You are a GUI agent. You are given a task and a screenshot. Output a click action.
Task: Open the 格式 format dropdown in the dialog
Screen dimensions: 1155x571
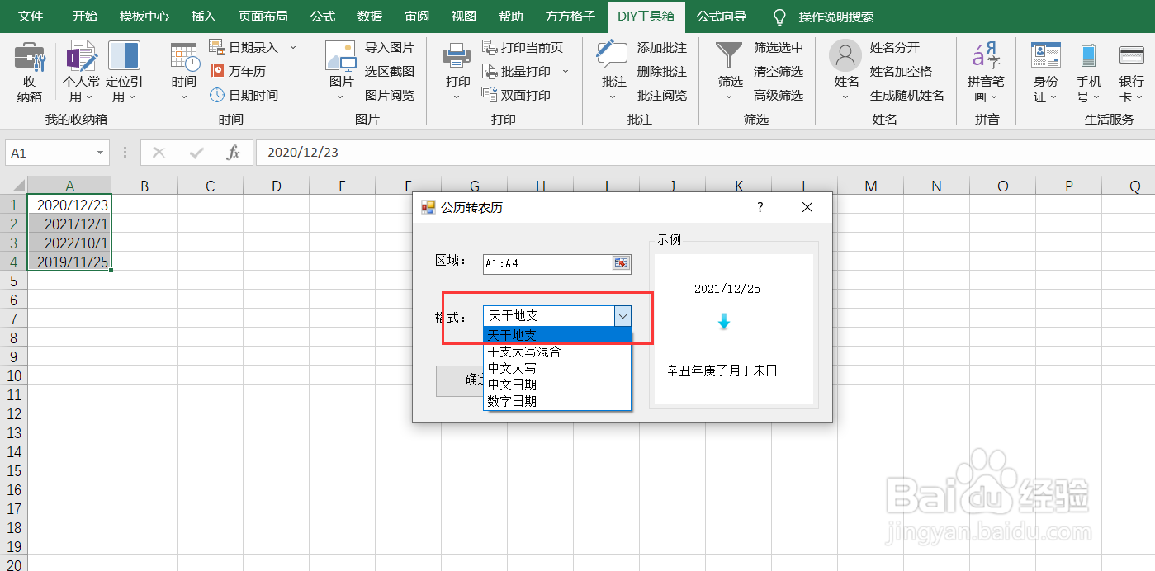pos(623,315)
